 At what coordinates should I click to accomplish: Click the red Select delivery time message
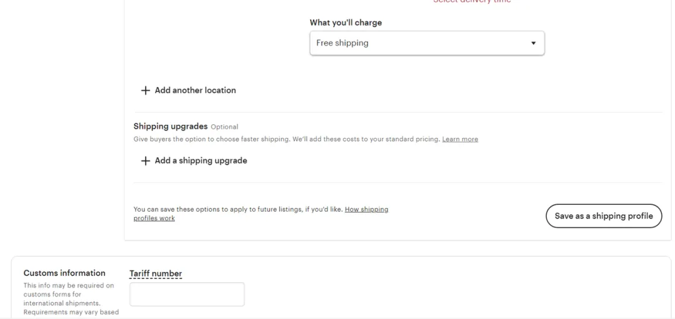(x=472, y=2)
